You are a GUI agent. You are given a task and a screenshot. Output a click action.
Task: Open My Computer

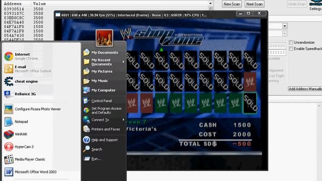click(99, 90)
